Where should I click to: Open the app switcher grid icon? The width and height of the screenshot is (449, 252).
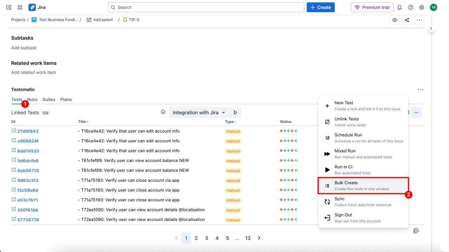20,7
